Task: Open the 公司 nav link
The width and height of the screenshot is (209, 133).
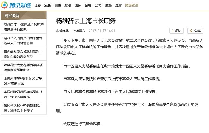Action: point(98,5)
